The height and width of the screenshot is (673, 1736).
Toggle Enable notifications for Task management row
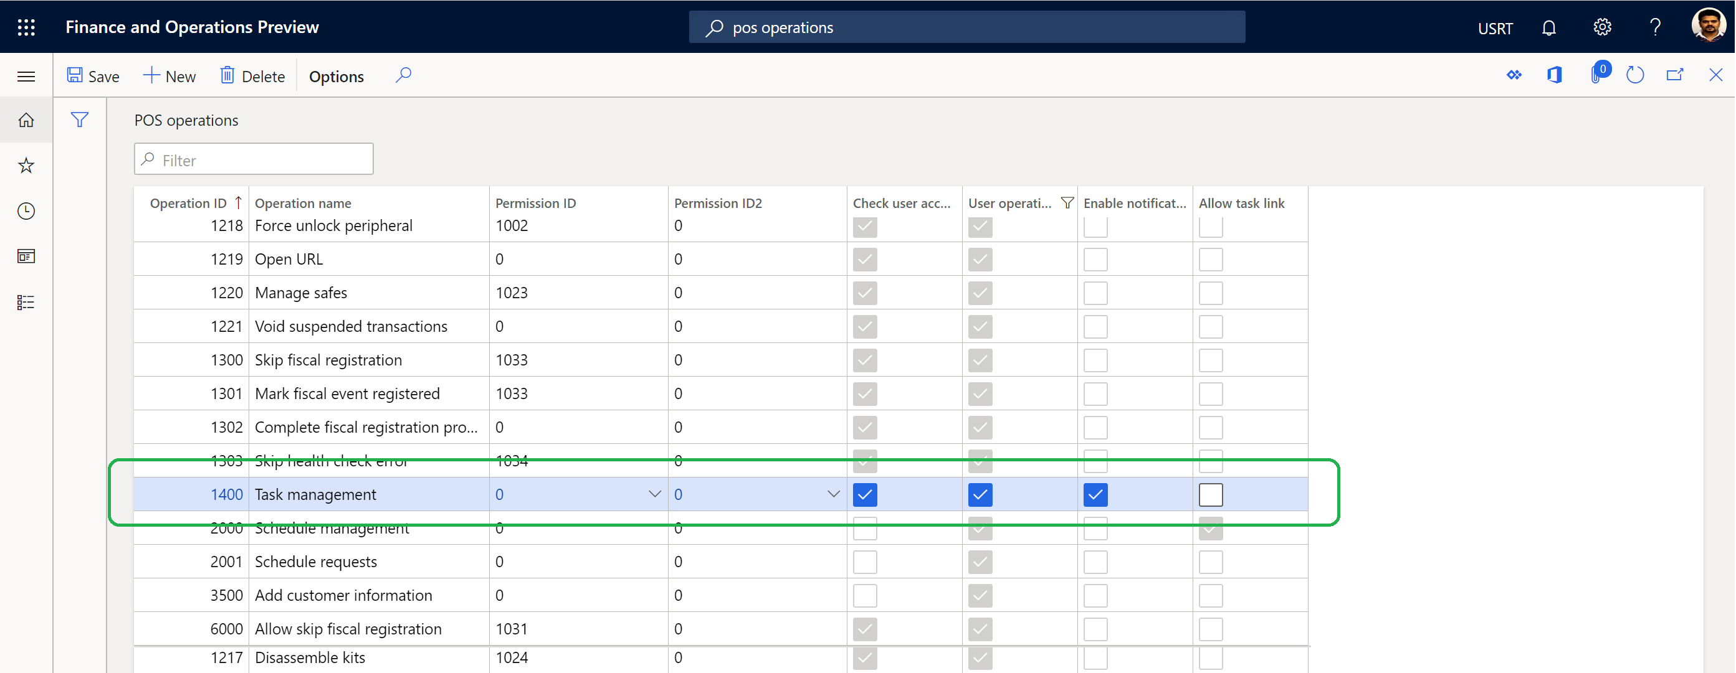point(1095,494)
